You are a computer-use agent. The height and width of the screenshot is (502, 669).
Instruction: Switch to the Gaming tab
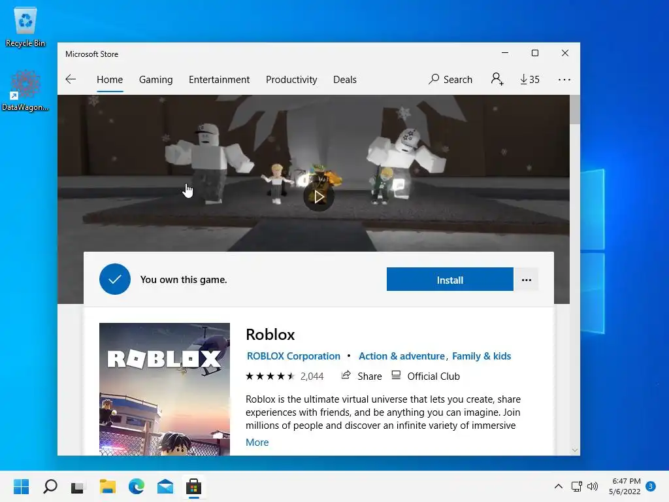(x=155, y=79)
